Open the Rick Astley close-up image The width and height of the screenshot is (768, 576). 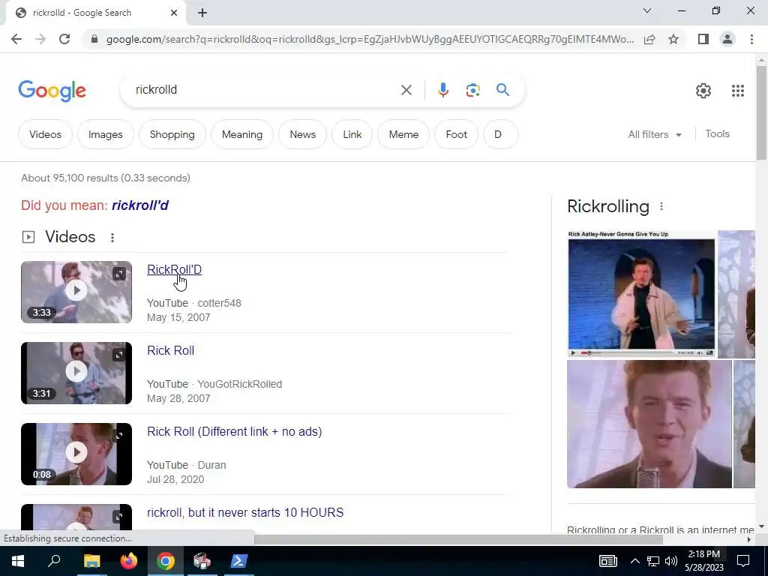pyautogui.click(x=649, y=424)
